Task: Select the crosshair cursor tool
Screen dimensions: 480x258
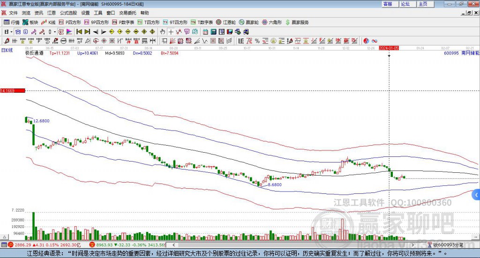Action: pos(171,32)
